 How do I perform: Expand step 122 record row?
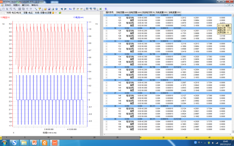point(106,18)
